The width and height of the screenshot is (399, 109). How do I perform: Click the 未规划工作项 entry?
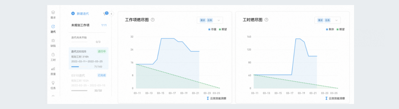pyautogui.click(x=89, y=25)
